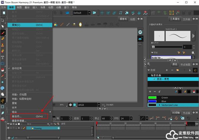Select the Rectangle shape tool
Screen dimensions: 199x140
click(3, 64)
